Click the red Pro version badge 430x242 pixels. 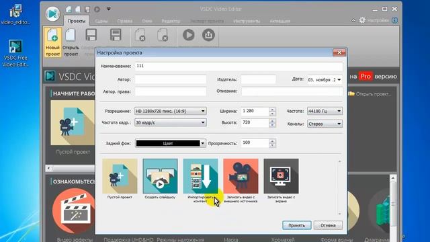coord(365,76)
